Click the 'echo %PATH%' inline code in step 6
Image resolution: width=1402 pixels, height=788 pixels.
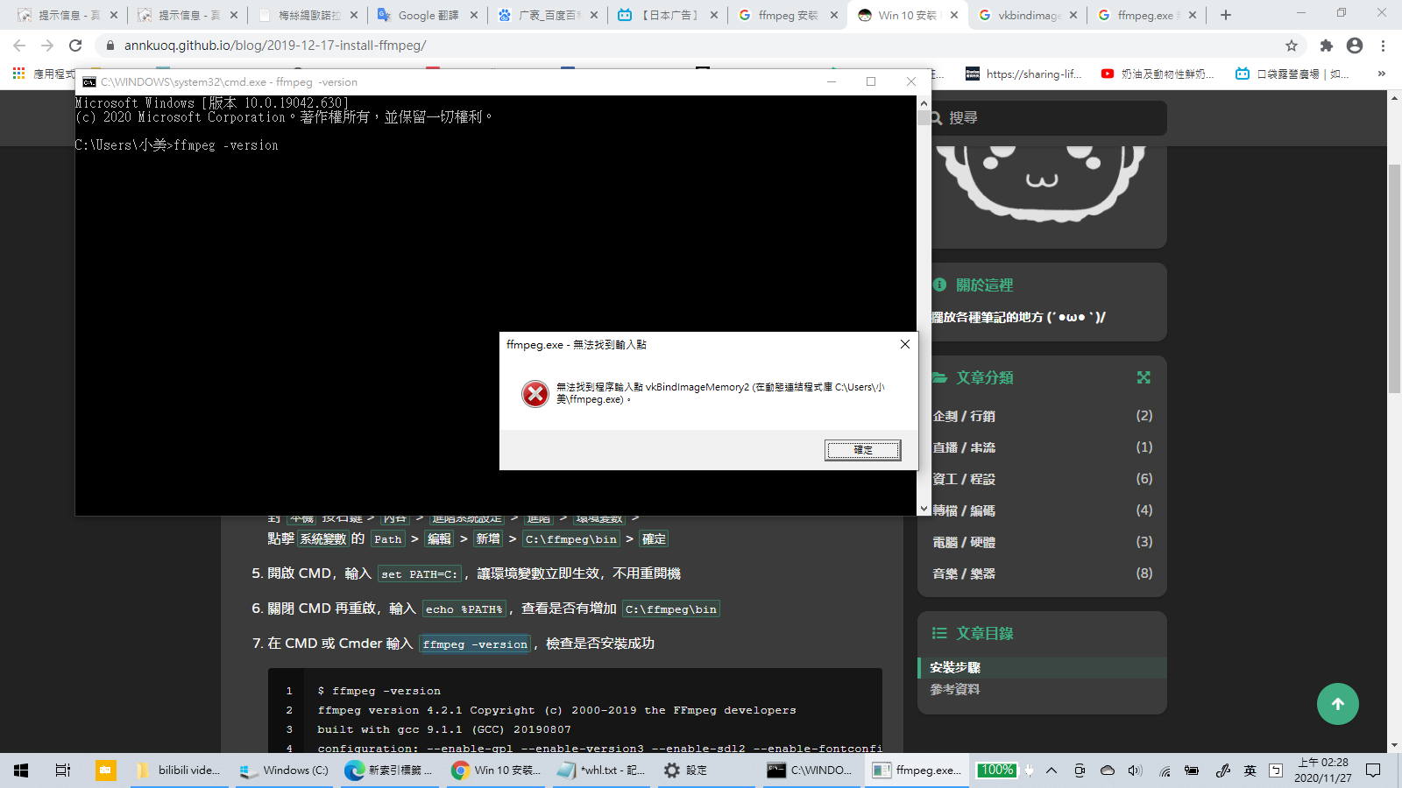pyautogui.click(x=464, y=609)
